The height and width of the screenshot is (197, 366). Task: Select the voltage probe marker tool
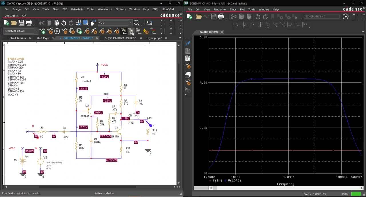click(x=87, y=31)
